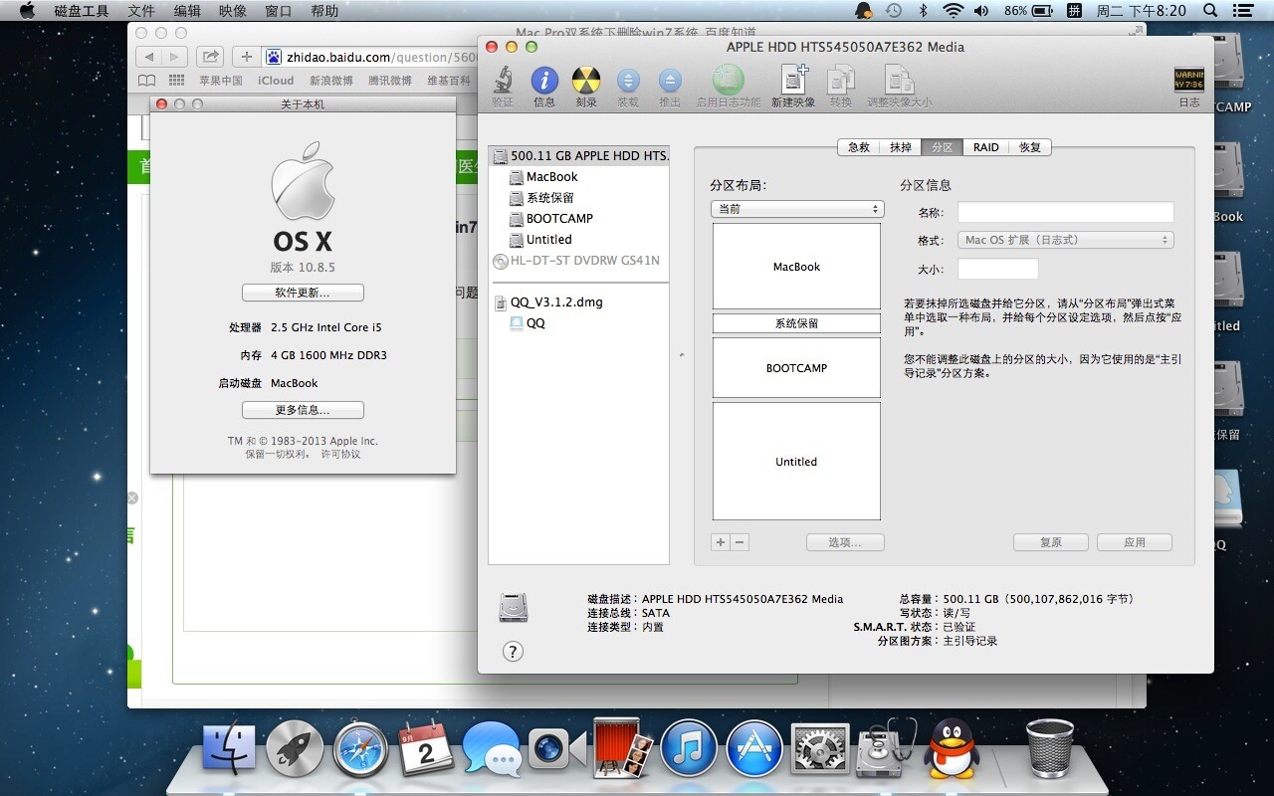Click 更多信息… in About This Mac
Image resolution: width=1274 pixels, height=796 pixels.
(303, 410)
